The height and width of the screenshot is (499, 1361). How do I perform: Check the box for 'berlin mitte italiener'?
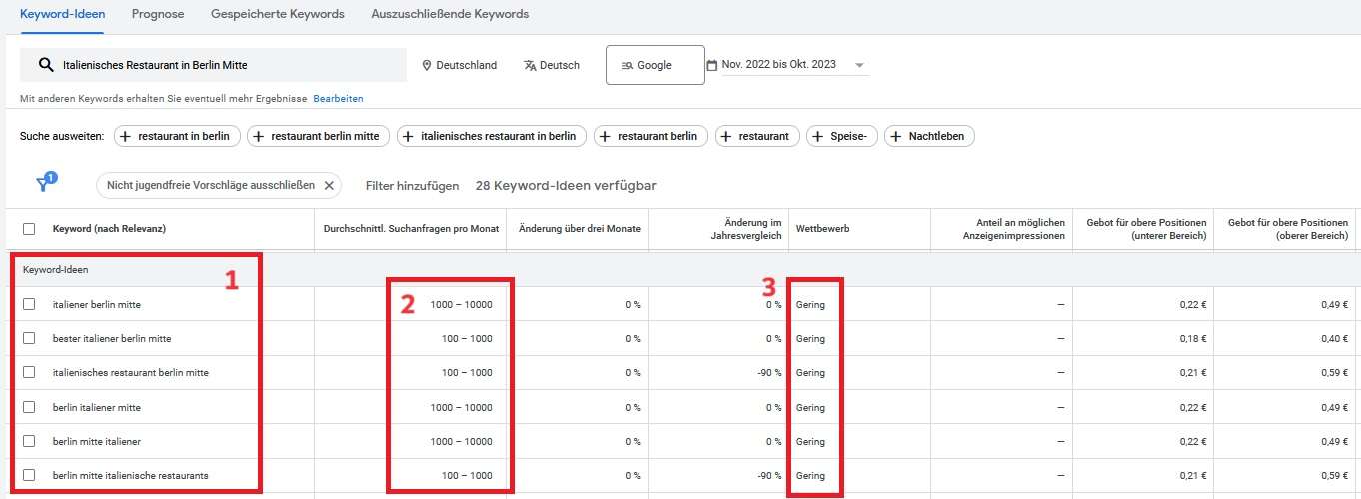pos(29,441)
